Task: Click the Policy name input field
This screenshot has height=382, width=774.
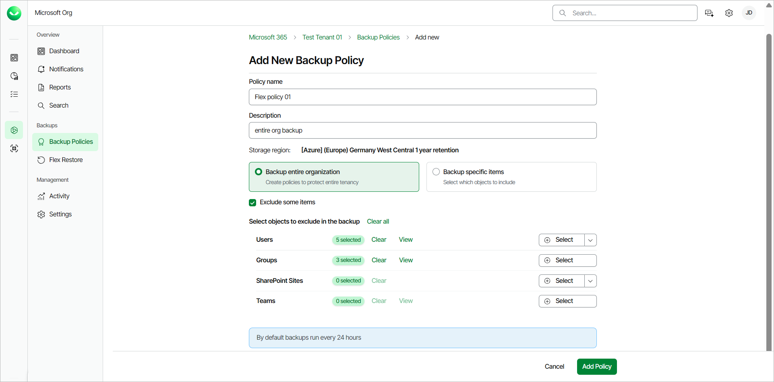Action: click(423, 97)
